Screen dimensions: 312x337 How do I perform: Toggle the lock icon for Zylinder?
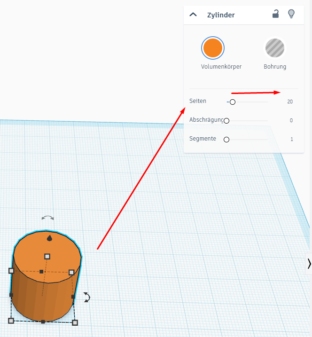click(275, 14)
